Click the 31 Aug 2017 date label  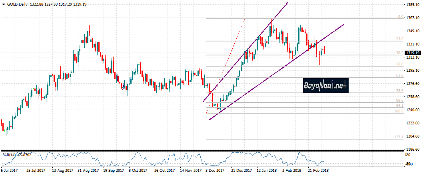[89, 171]
